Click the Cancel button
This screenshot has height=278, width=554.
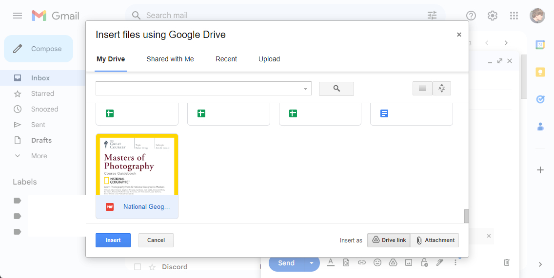(x=156, y=240)
